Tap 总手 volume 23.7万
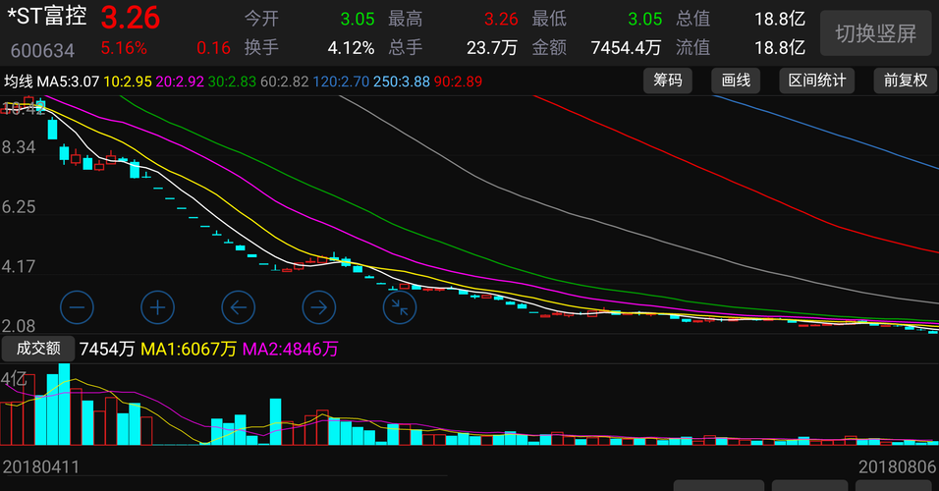The image size is (939, 491). [492, 48]
